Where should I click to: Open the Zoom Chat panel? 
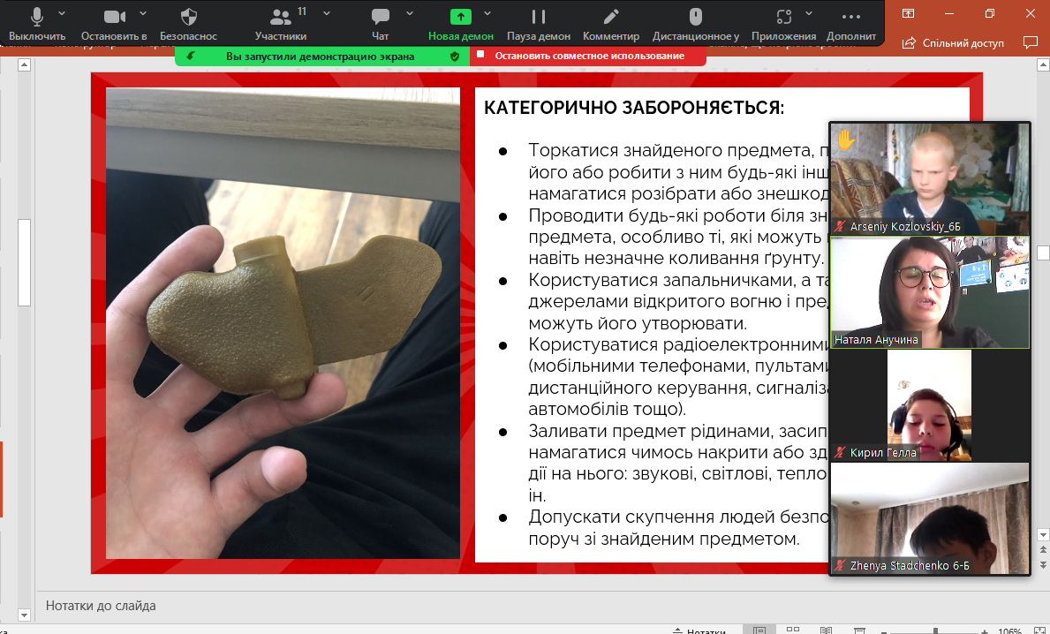(x=381, y=17)
